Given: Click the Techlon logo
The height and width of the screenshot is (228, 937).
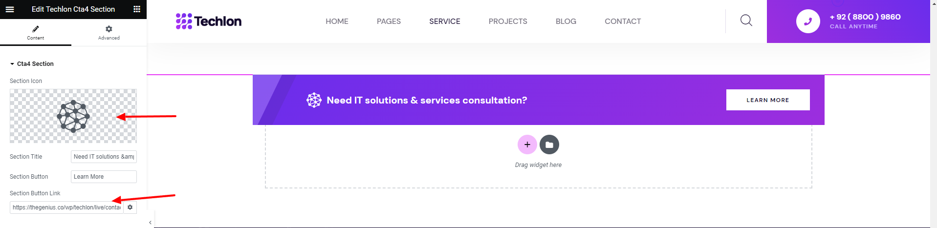Looking at the screenshot, I should pos(209,21).
